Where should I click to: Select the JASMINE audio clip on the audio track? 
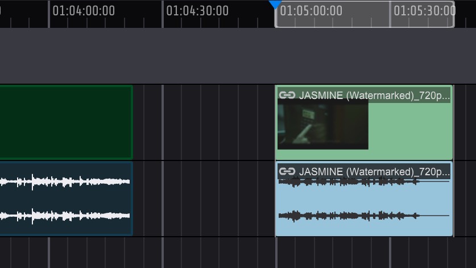[364, 199]
